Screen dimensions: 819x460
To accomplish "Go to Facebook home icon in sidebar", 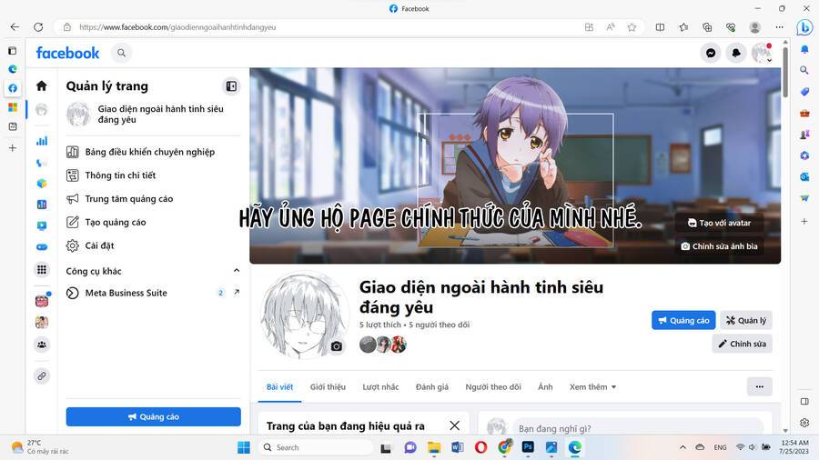I will point(41,85).
